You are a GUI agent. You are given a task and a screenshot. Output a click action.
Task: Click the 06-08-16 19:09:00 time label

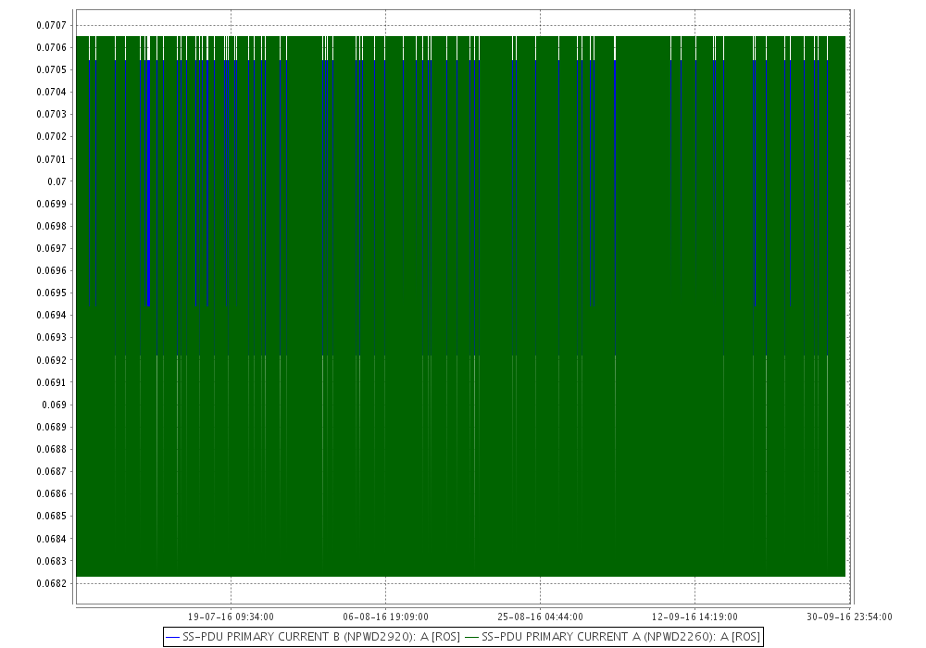(385, 617)
